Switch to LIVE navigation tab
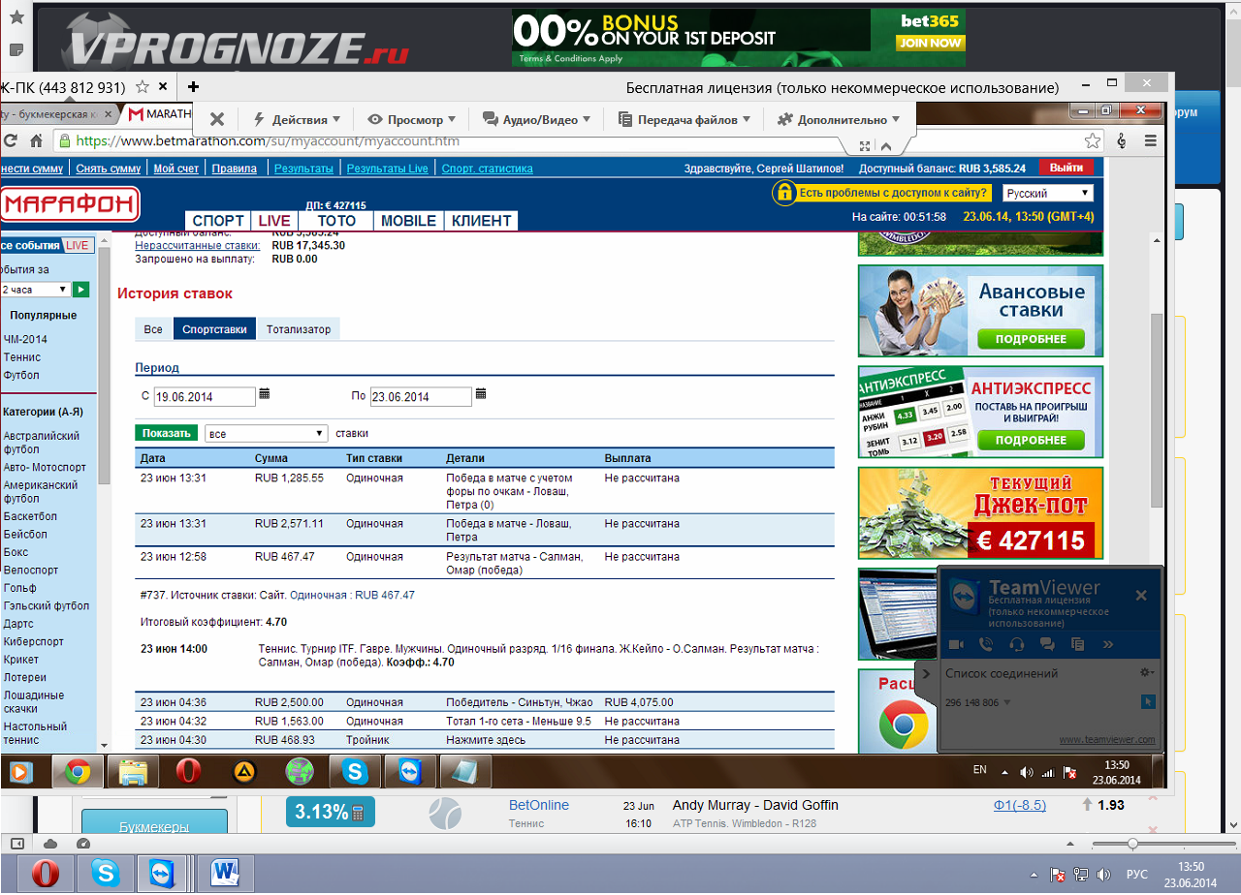Image resolution: width=1241 pixels, height=895 pixels. (275, 221)
